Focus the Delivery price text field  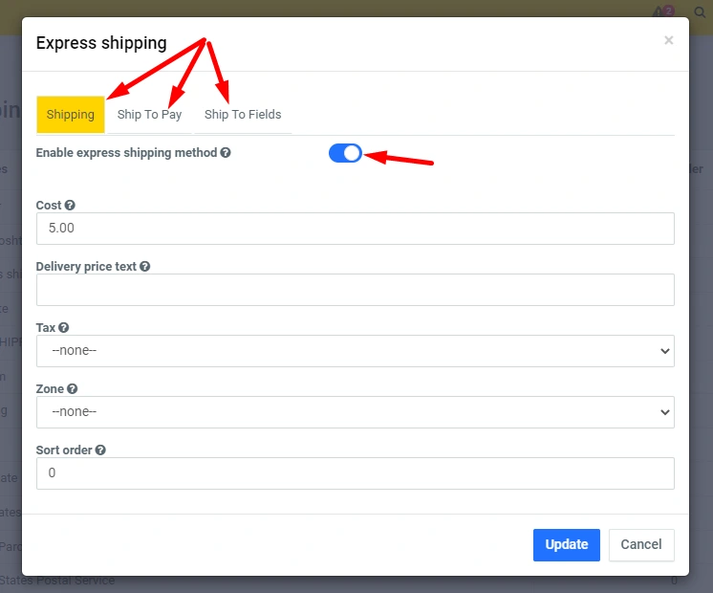[355, 290]
